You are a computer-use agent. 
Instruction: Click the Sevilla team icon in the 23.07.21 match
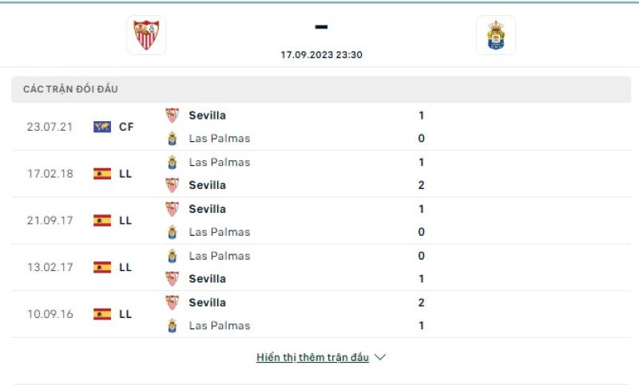click(172, 116)
